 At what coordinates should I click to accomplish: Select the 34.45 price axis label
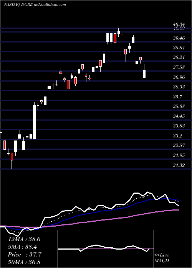click(x=179, y=116)
